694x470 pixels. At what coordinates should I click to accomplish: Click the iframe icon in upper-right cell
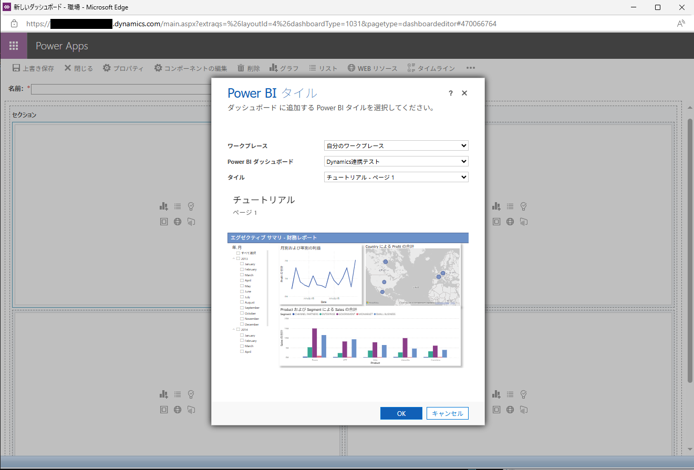496,222
